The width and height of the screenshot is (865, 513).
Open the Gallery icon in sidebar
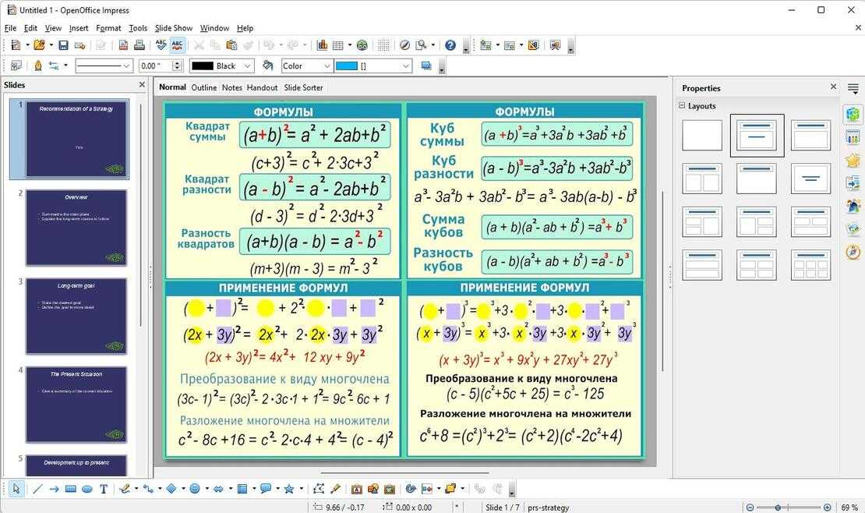853,229
